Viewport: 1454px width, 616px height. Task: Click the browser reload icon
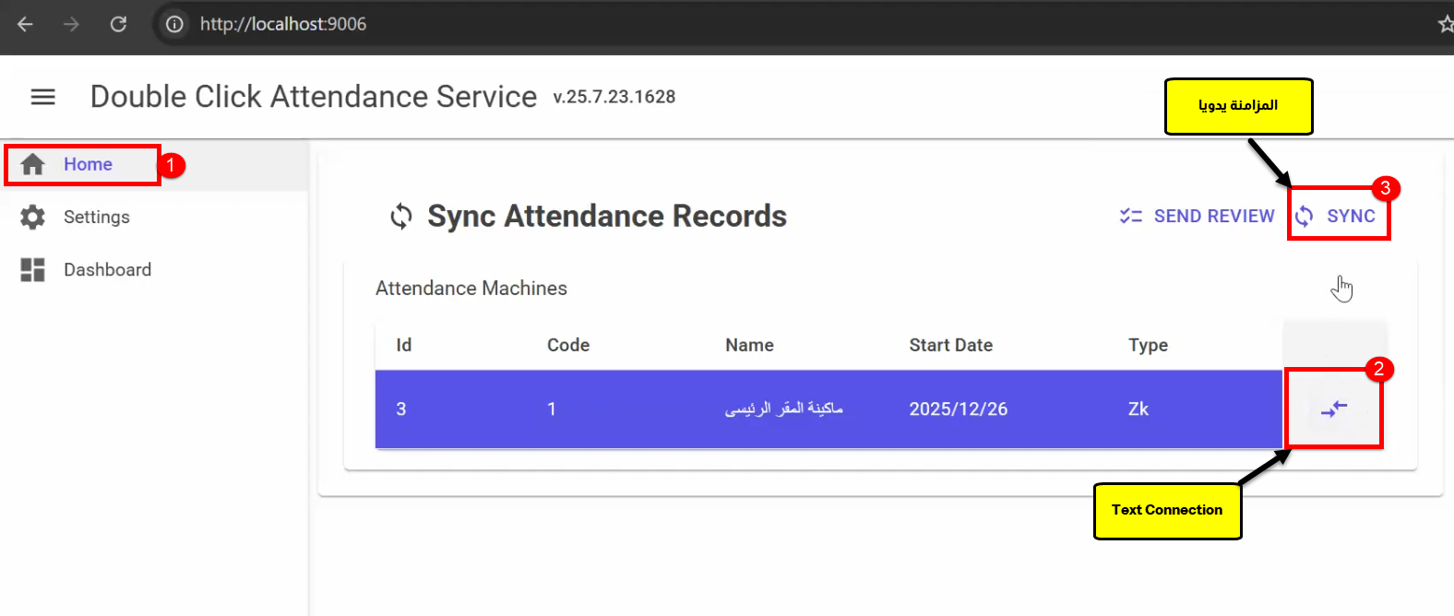click(118, 24)
